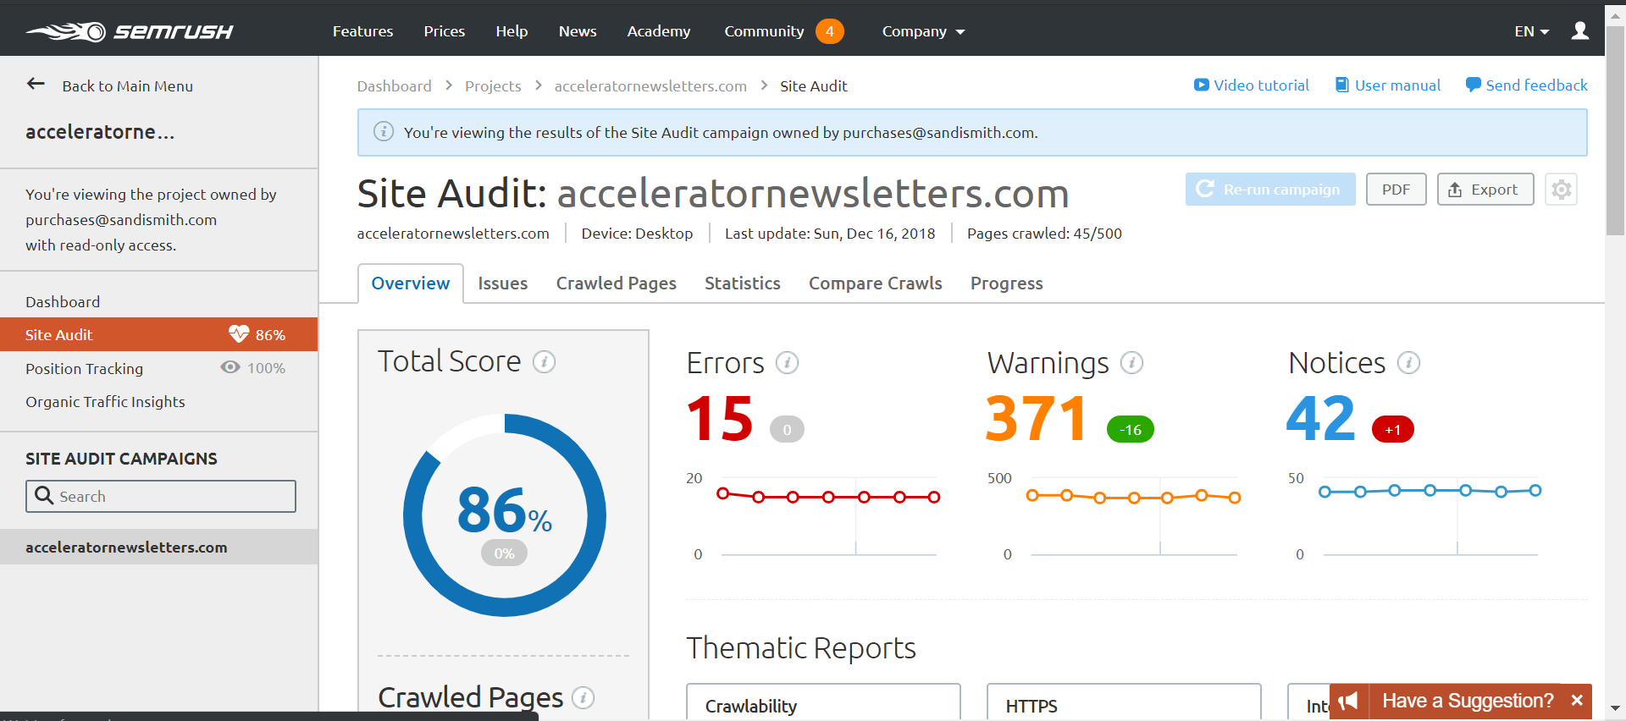This screenshot has height=721, width=1626.
Task: Open the Help menu item
Action: 512,31
